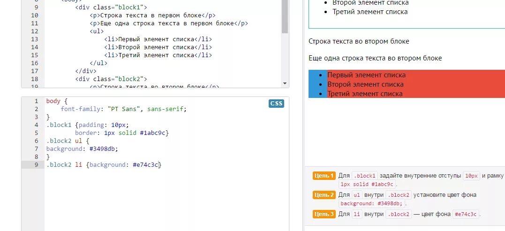The height and width of the screenshot is (231, 505).
Task: Click HTML line 13 'Первый элемент списка' li
Action: click(x=158, y=39)
